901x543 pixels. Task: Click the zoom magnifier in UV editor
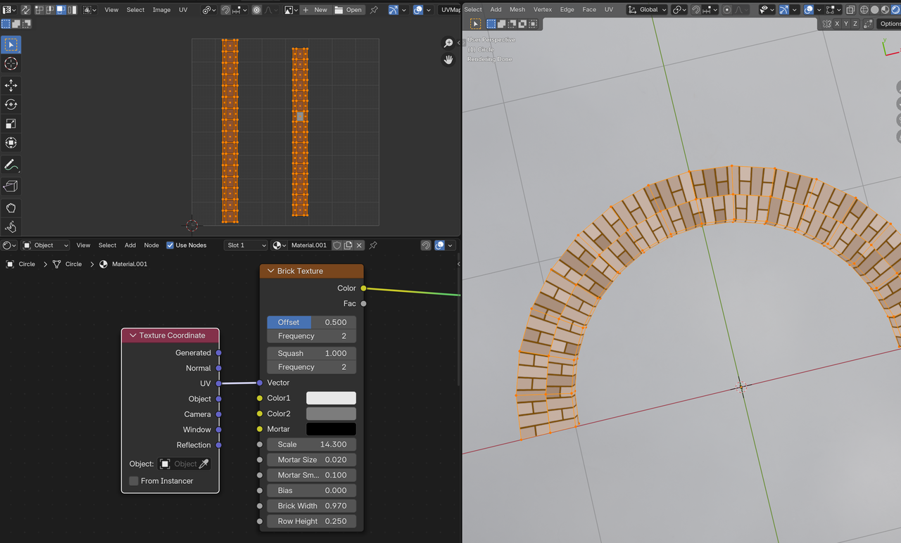click(x=448, y=44)
